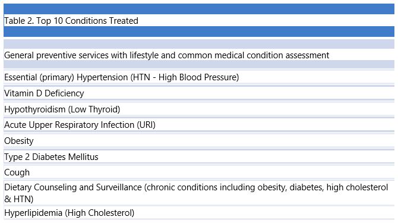The image size is (398, 223).
Task: Click the top dark blue header bar
Action: [199, 9]
